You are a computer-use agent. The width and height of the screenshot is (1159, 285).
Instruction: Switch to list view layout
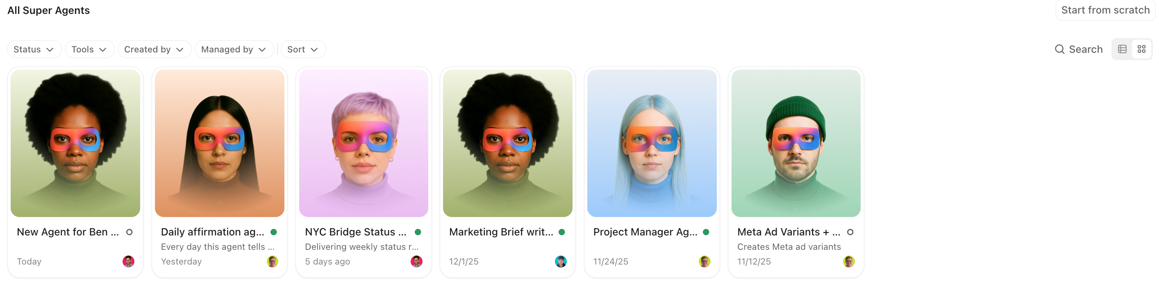1123,49
